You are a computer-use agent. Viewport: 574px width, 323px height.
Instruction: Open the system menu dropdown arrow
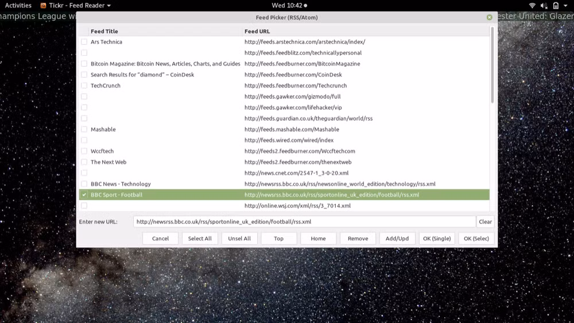point(565,6)
